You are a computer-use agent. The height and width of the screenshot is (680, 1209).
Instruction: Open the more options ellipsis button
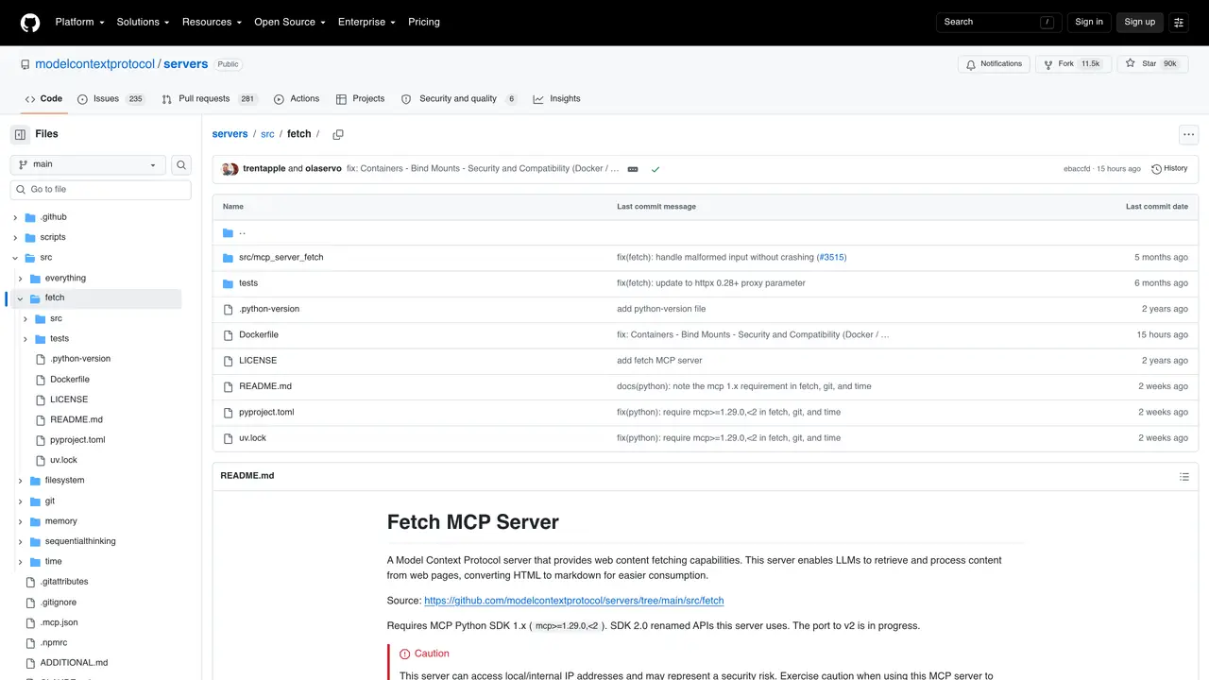[1188, 134]
